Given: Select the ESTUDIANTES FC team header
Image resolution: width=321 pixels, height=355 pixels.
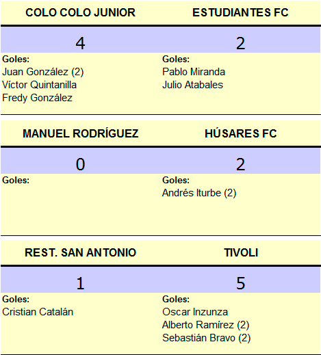Looking at the screenshot, I should point(240,12).
